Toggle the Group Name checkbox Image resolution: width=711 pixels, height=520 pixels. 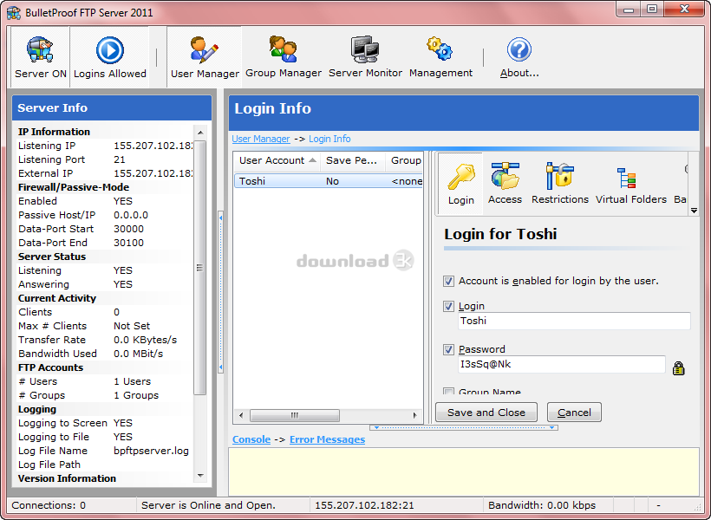tap(448, 392)
